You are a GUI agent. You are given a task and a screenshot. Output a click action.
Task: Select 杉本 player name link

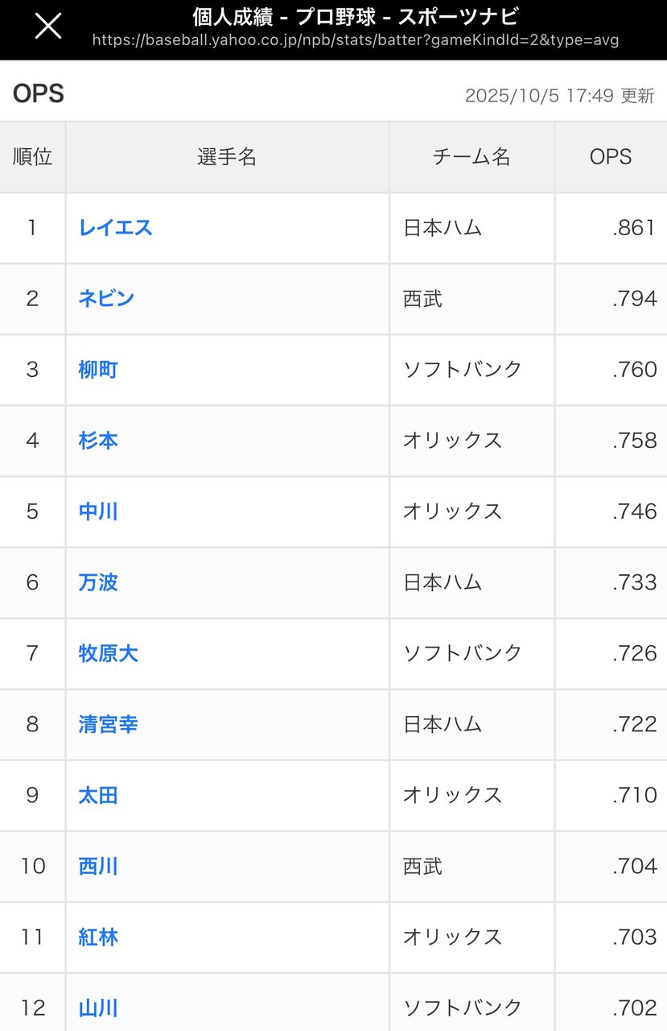98,441
